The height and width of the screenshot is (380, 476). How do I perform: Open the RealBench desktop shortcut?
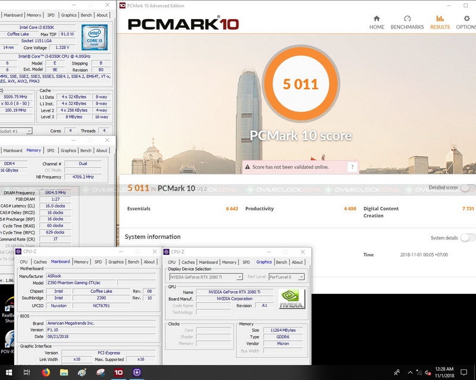(8, 311)
